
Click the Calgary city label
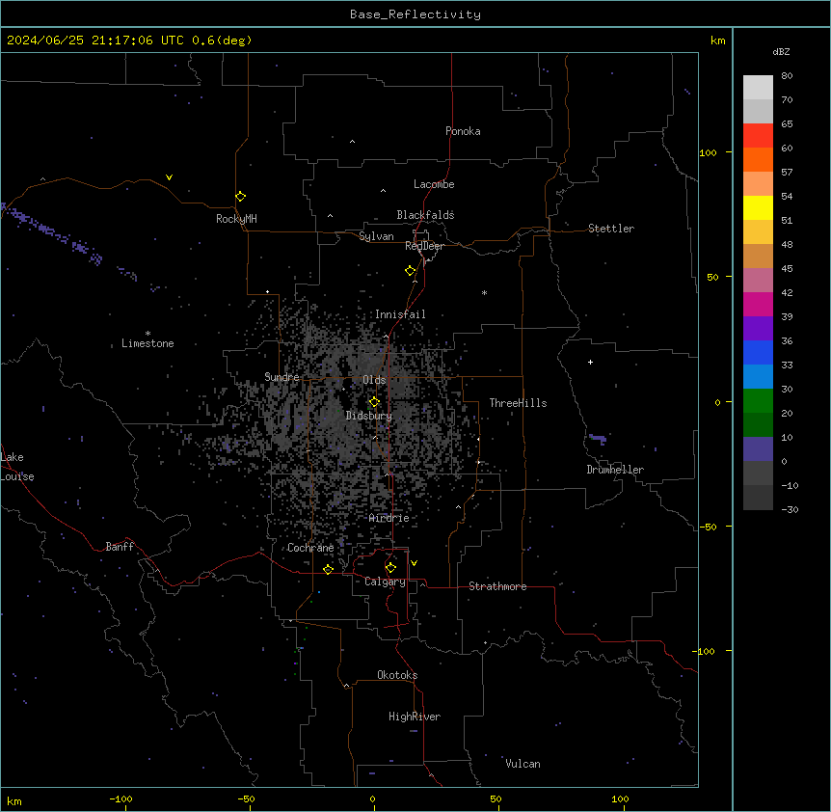386,582
